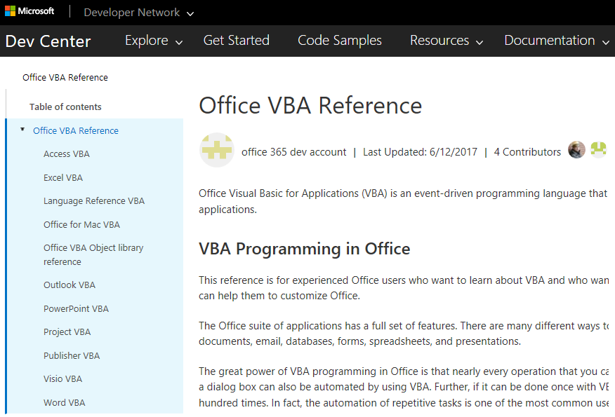
Task: Open the Code Samples page
Action: pyautogui.click(x=340, y=41)
